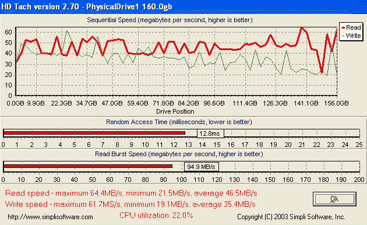Viewport: 367px width, 225px height.
Task: Click the 111.4GB drive position label
Action: (245, 103)
